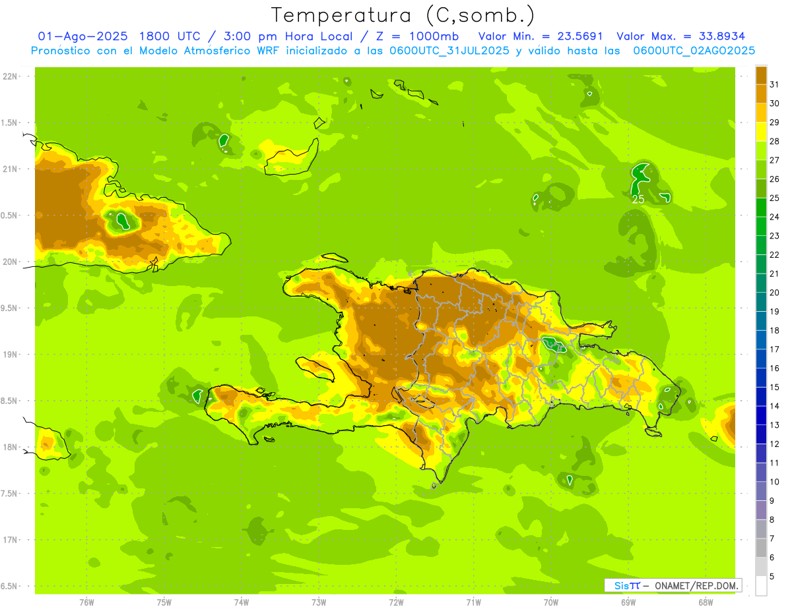Select the "0600UTC_02AGO2025" valid-until time
Image resolution: width=792 pixels, height=611 pixels.
click(x=694, y=51)
